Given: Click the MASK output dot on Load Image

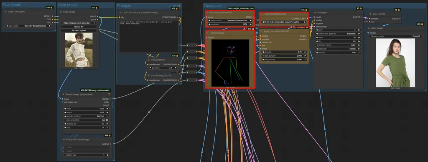Looking at the screenshot, I should (x=98, y=20).
